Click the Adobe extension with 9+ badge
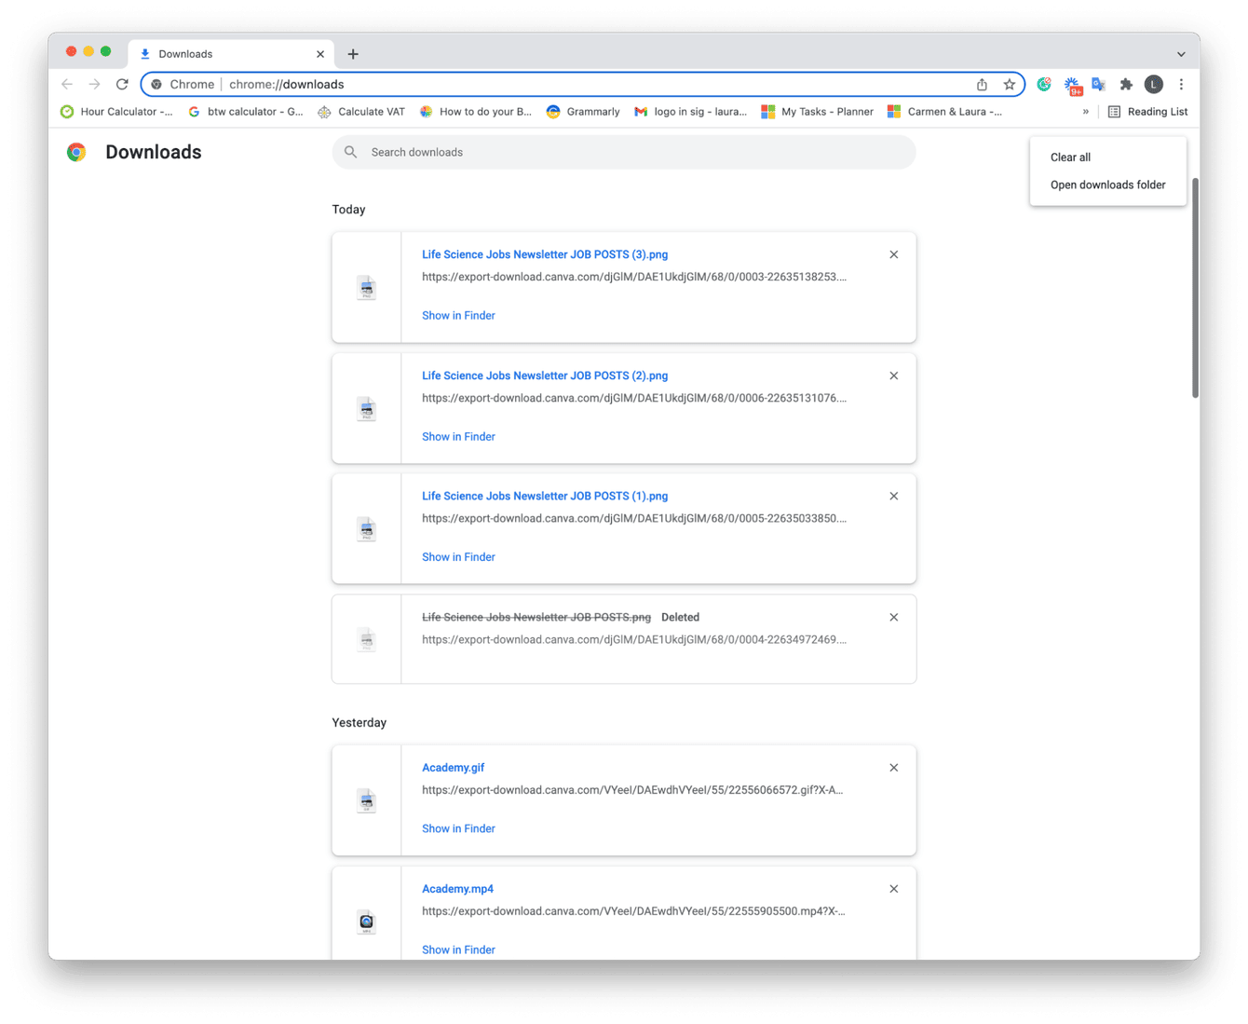Viewport: 1248px width, 1024px height. pos(1072,84)
